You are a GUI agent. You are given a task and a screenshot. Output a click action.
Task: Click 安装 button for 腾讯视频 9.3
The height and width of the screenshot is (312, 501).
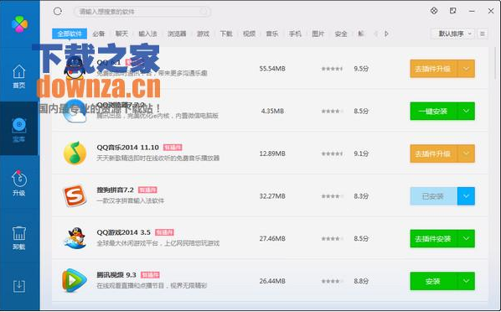pos(434,281)
